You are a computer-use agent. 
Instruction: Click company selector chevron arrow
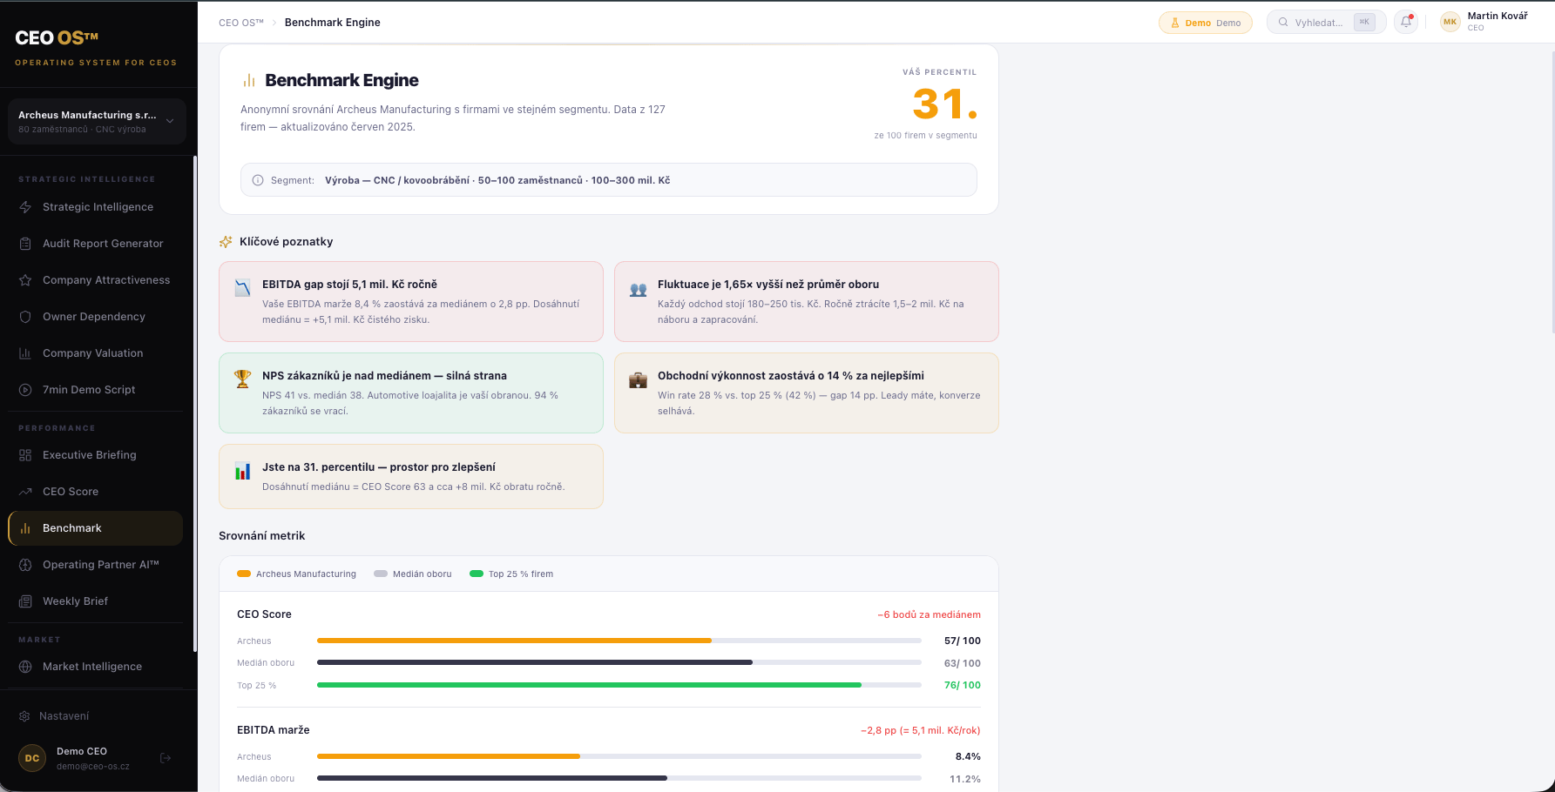(x=170, y=121)
